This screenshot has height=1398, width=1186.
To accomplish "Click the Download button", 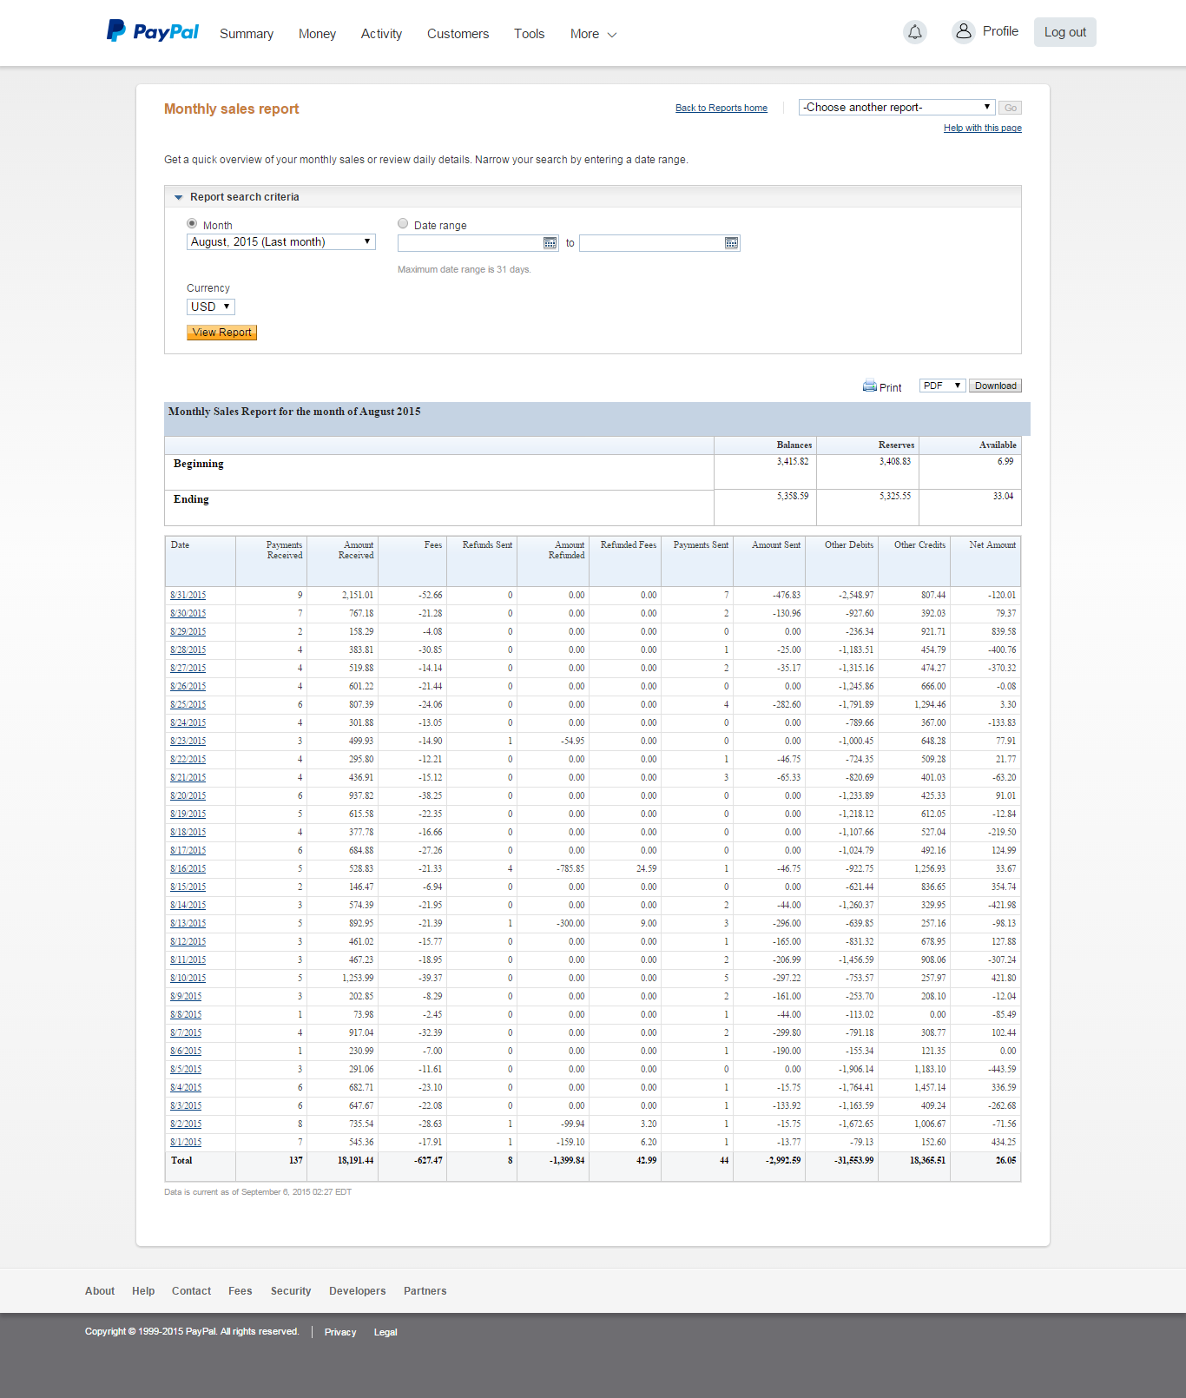I will 995,386.
